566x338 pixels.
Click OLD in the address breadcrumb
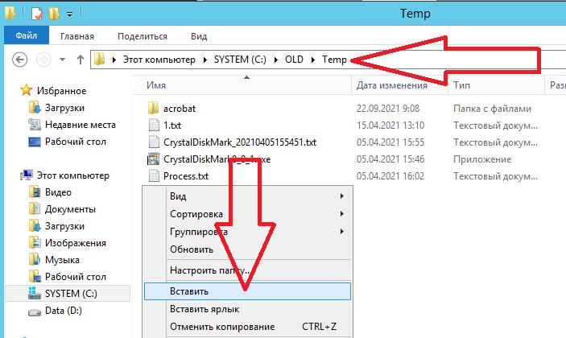(x=294, y=60)
